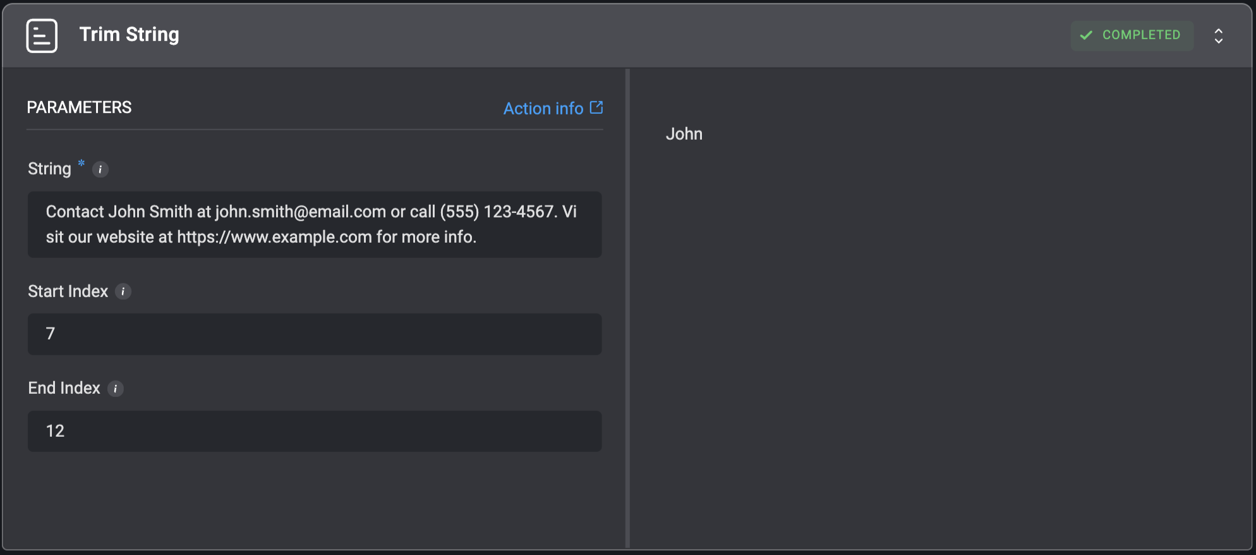
Task: Click the external link icon by Action info
Action: 596,107
